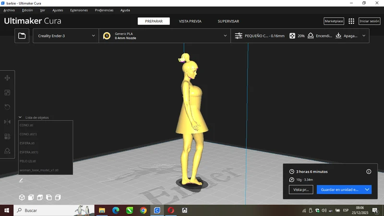Screen dimensions: 384x216
Task: Click the adhesion Apaga... icon
Action: click(338, 36)
